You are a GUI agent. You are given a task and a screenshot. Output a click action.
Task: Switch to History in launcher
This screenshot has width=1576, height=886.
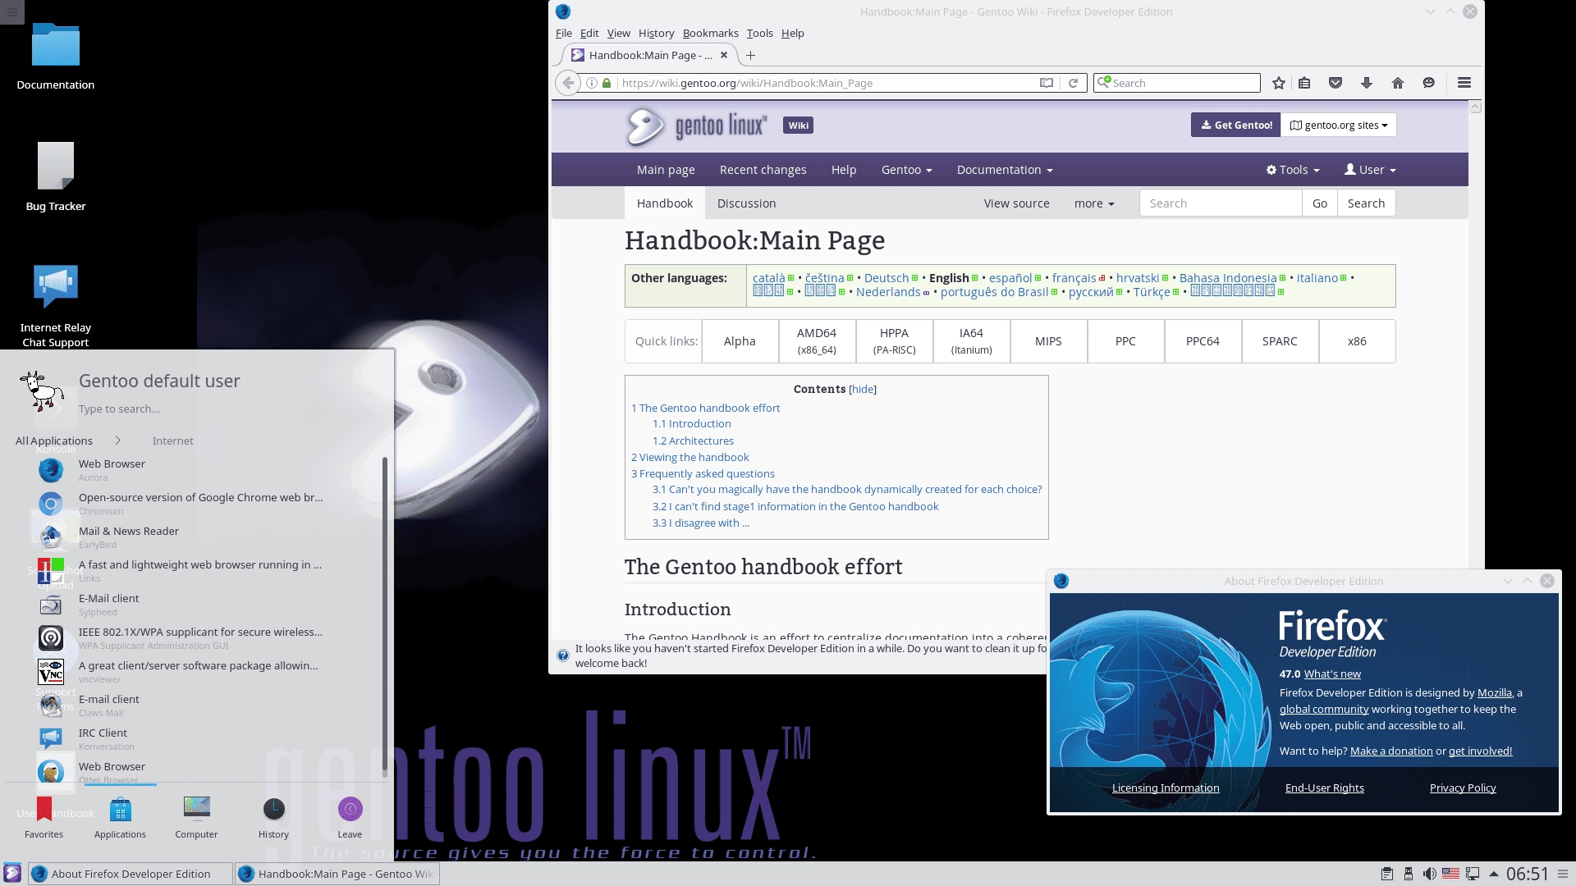(x=273, y=818)
